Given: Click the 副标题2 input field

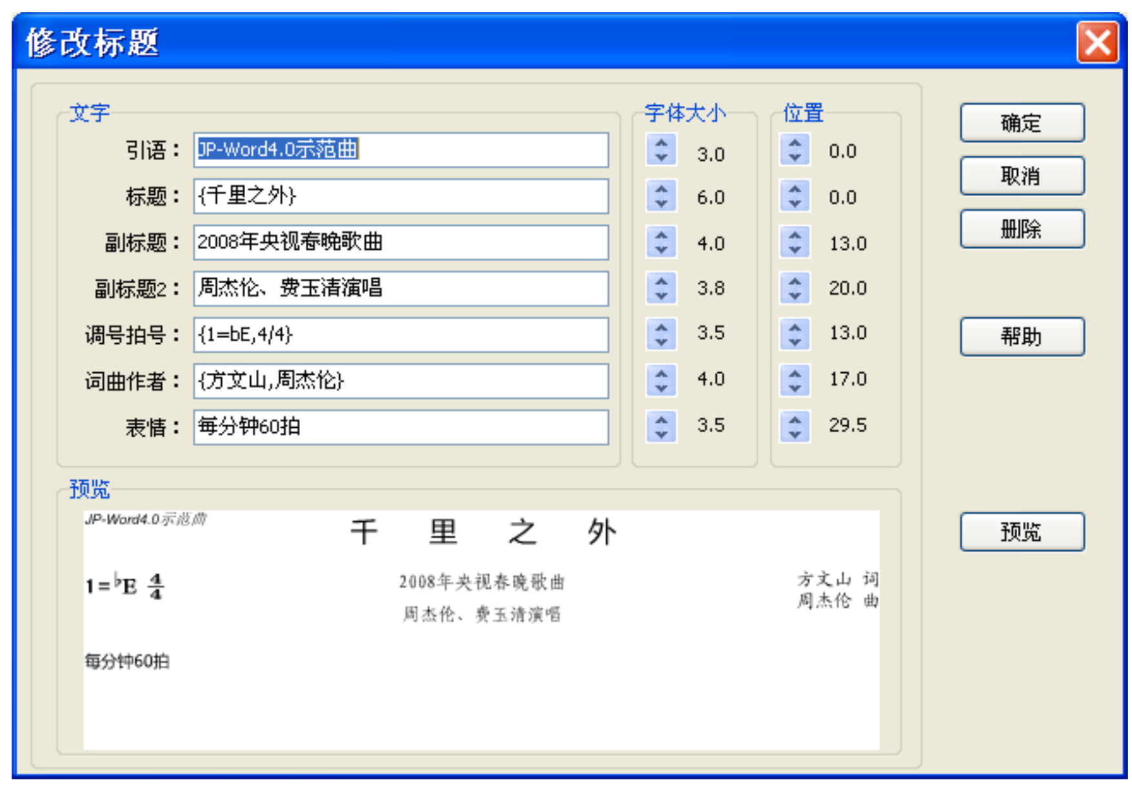Looking at the screenshot, I should pos(401,288).
